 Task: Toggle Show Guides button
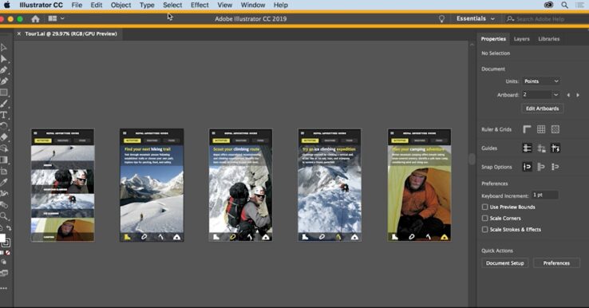click(x=527, y=148)
